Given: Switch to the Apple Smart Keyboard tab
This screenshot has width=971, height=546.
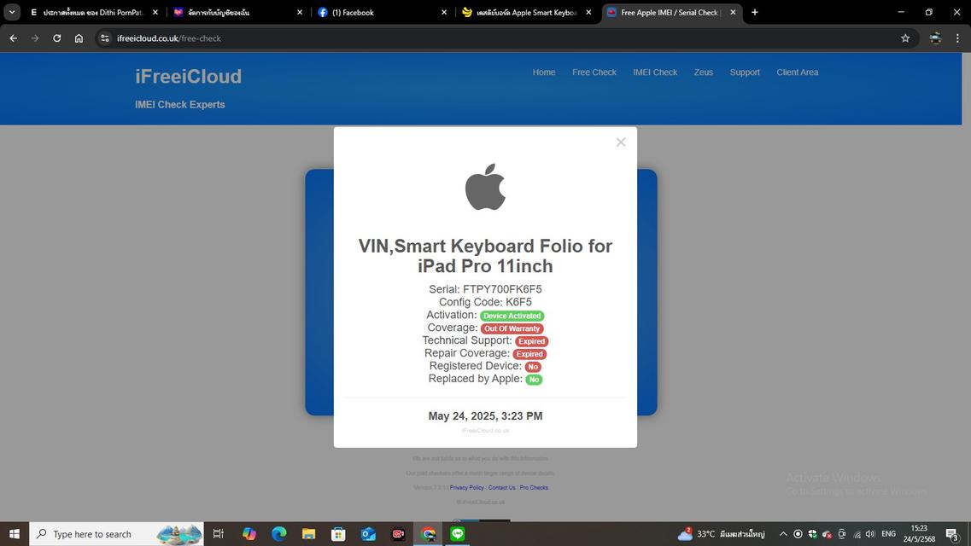Looking at the screenshot, I should 528,12.
